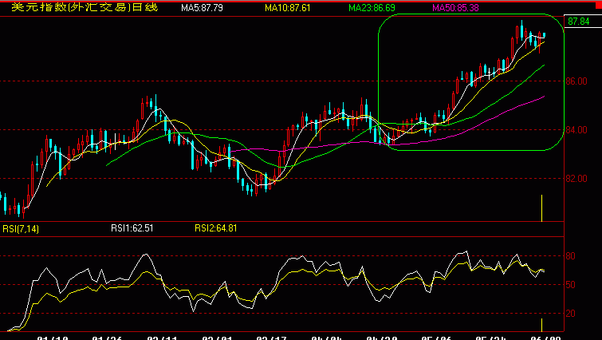Image resolution: width=602 pixels, height=340 pixels.
Task: Select the green MA23:86.69 label
Action: [372, 8]
